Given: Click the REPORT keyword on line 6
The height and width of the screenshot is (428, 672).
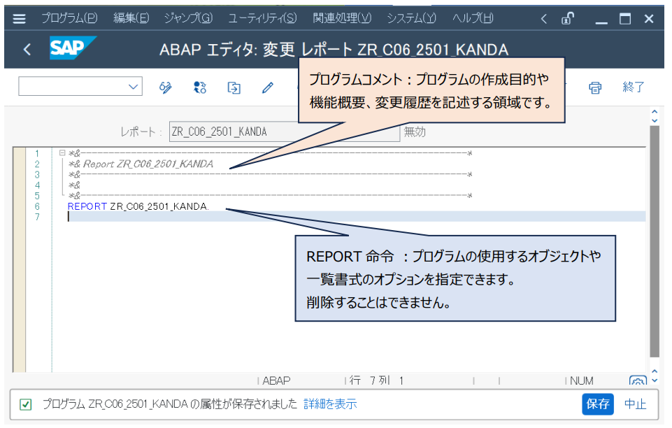Looking at the screenshot, I should point(87,206).
